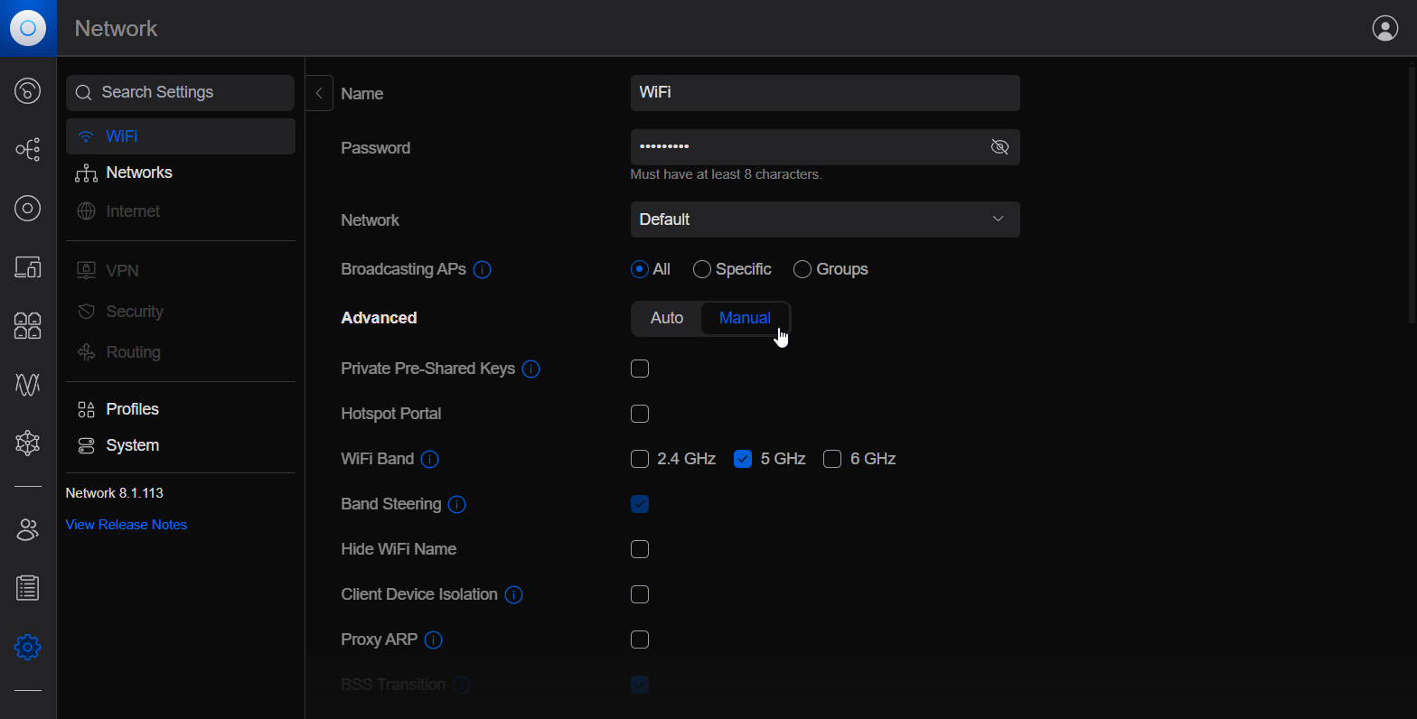This screenshot has height=719, width=1417.
Task: Open the UniFi Devices circle icon
Action: coord(28,209)
